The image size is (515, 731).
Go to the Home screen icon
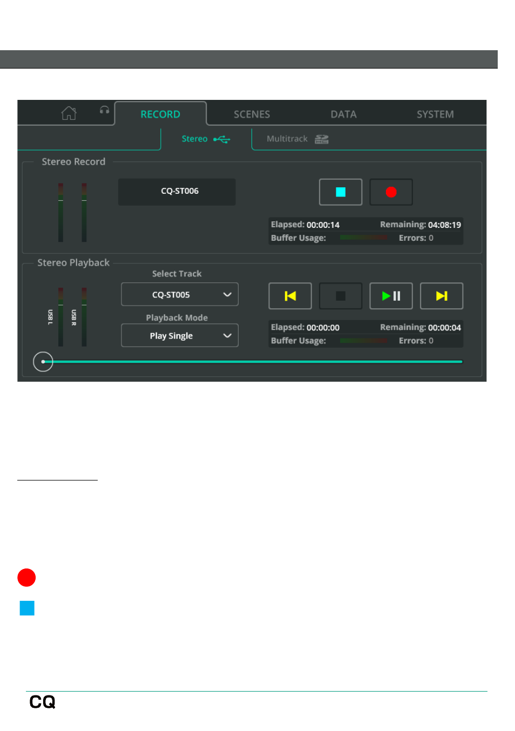pyautogui.click(x=69, y=113)
